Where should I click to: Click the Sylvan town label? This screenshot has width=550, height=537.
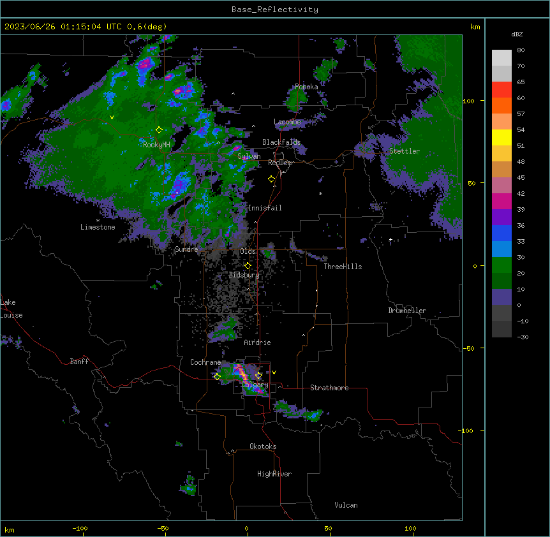(x=249, y=156)
